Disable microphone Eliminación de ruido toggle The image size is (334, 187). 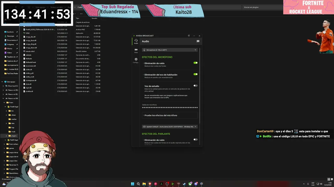[x=195, y=63]
